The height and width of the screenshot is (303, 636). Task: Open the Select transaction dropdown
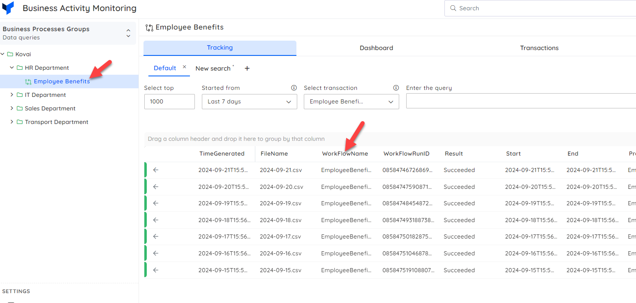coord(352,102)
